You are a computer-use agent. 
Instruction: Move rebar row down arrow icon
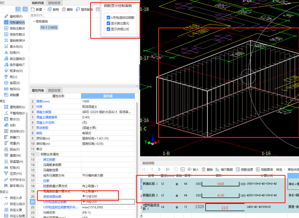point(182,169)
